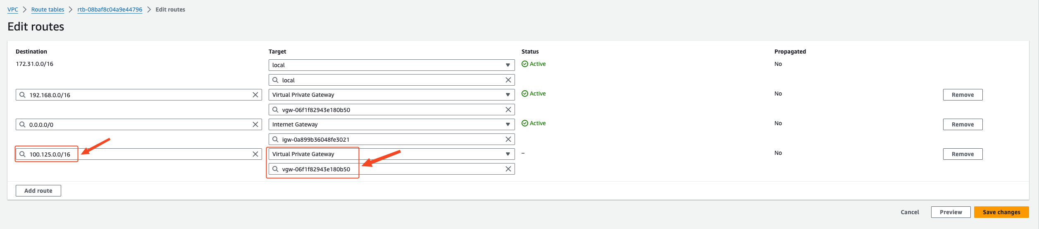Open rtb-08baf8c04a9e44796 breadcrumb link
Image resolution: width=1039 pixels, height=229 pixels.
[110, 9]
